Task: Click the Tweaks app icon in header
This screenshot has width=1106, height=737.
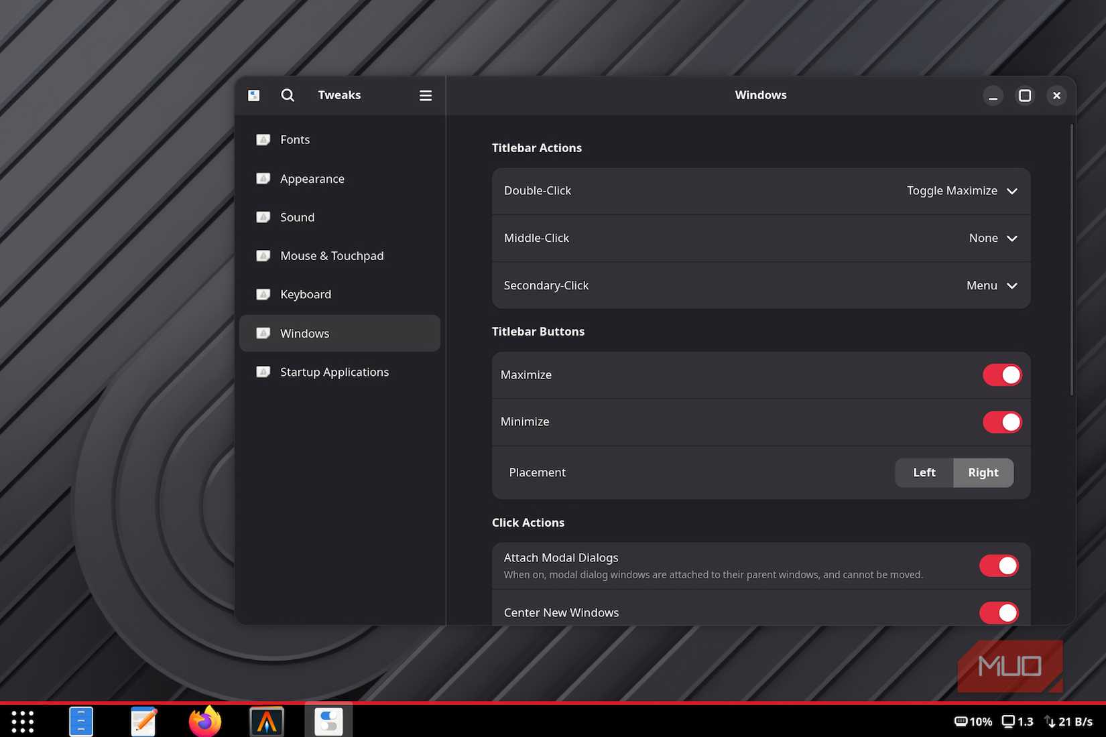Action: (254, 95)
